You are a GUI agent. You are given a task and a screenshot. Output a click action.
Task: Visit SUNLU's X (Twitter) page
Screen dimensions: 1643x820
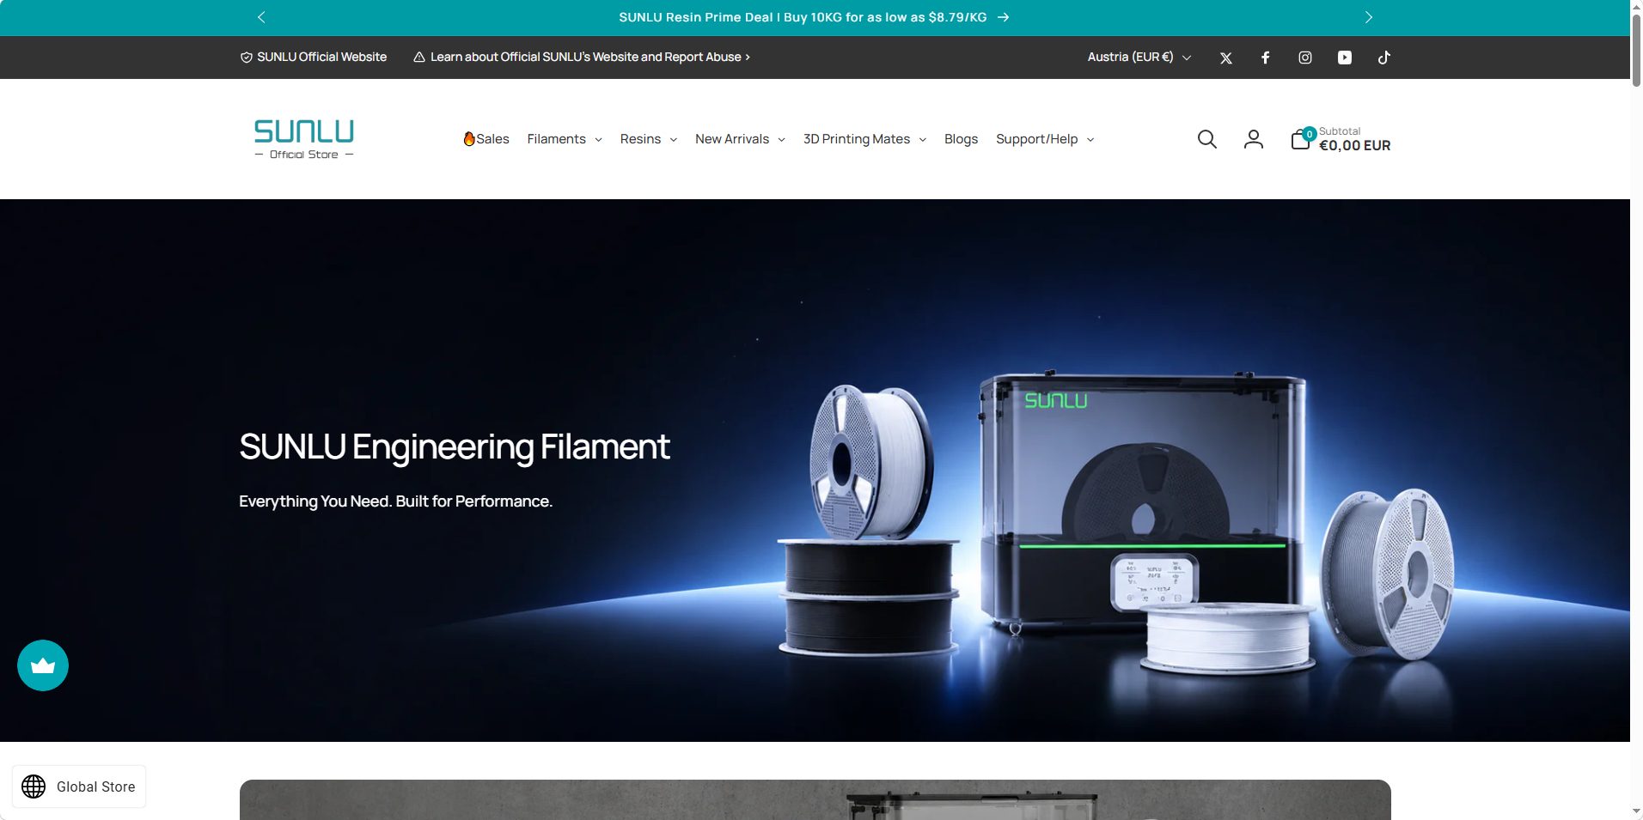pyautogui.click(x=1226, y=58)
